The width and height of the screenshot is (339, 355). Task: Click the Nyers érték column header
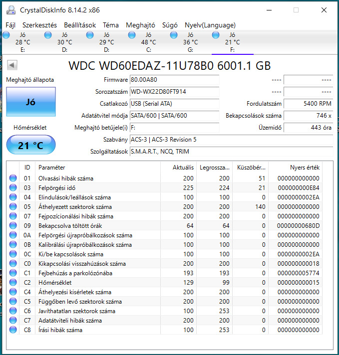click(295, 168)
